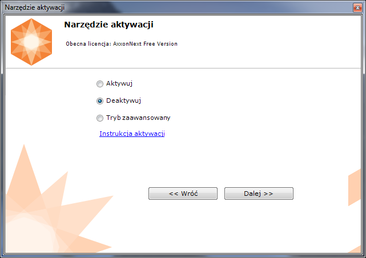366x258 pixels.
Task: Click the horizontal separator below the header
Action: 183,68
